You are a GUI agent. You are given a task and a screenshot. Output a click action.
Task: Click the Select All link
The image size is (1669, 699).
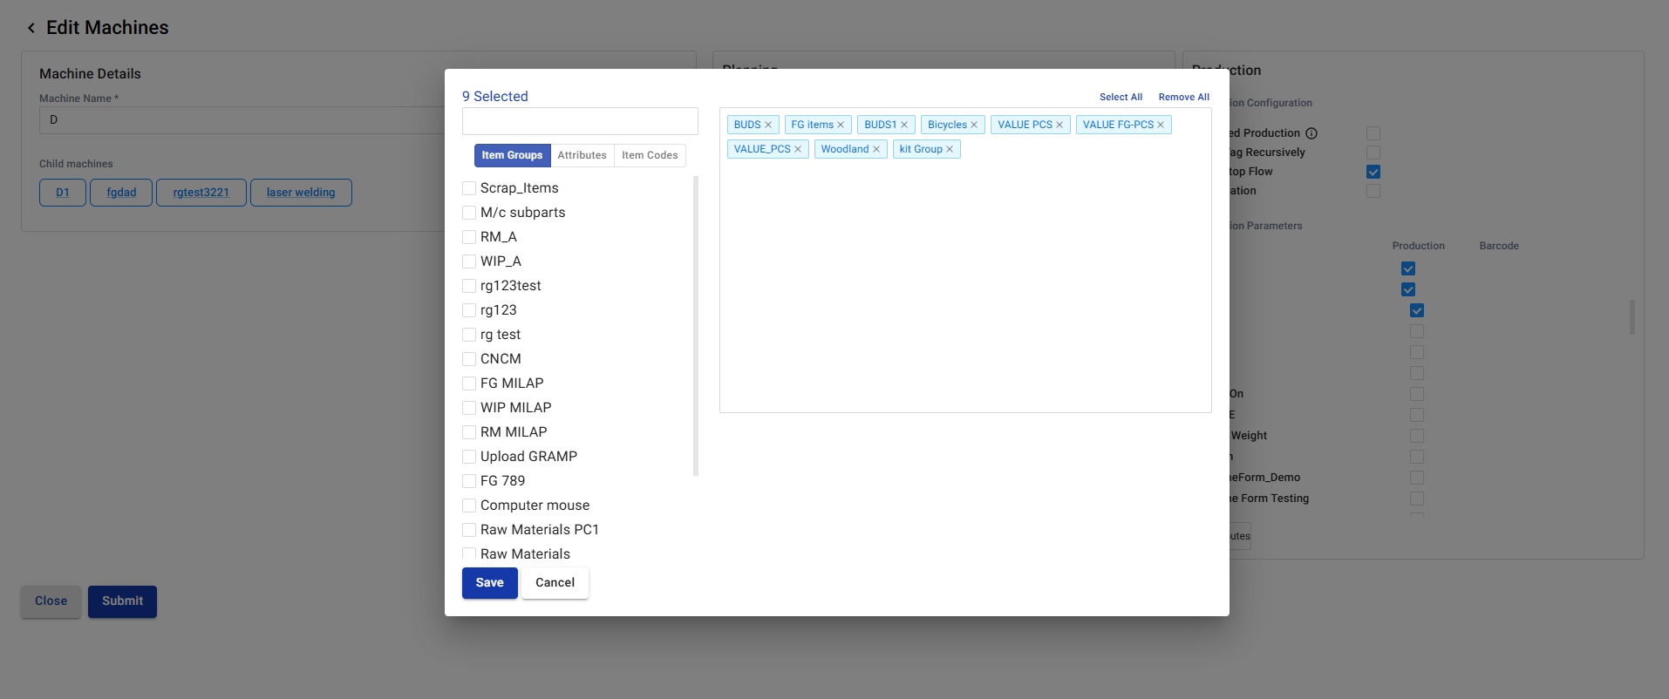(1121, 98)
